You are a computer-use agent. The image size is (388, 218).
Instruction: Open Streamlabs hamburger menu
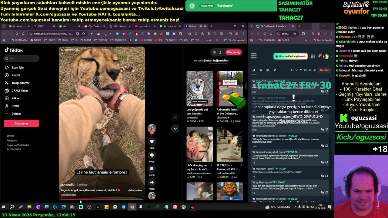tap(254, 56)
